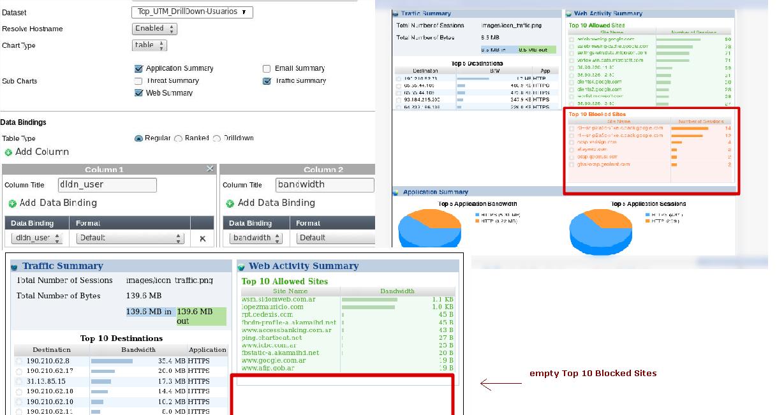This screenshot has height=415, width=784.
Task: Select the Drilldown table type radio
Action: [217, 138]
